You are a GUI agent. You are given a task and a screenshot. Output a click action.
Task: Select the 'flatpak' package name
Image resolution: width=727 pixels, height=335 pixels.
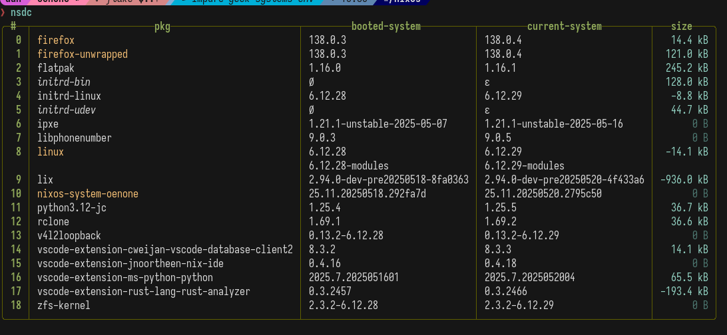pyautogui.click(x=56, y=68)
